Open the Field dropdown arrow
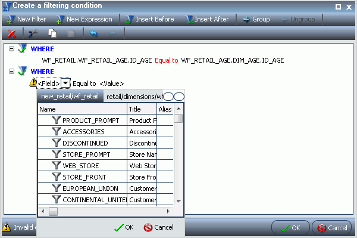Image resolution: width=357 pixels, height=238 pixels. tap(65, 84)
